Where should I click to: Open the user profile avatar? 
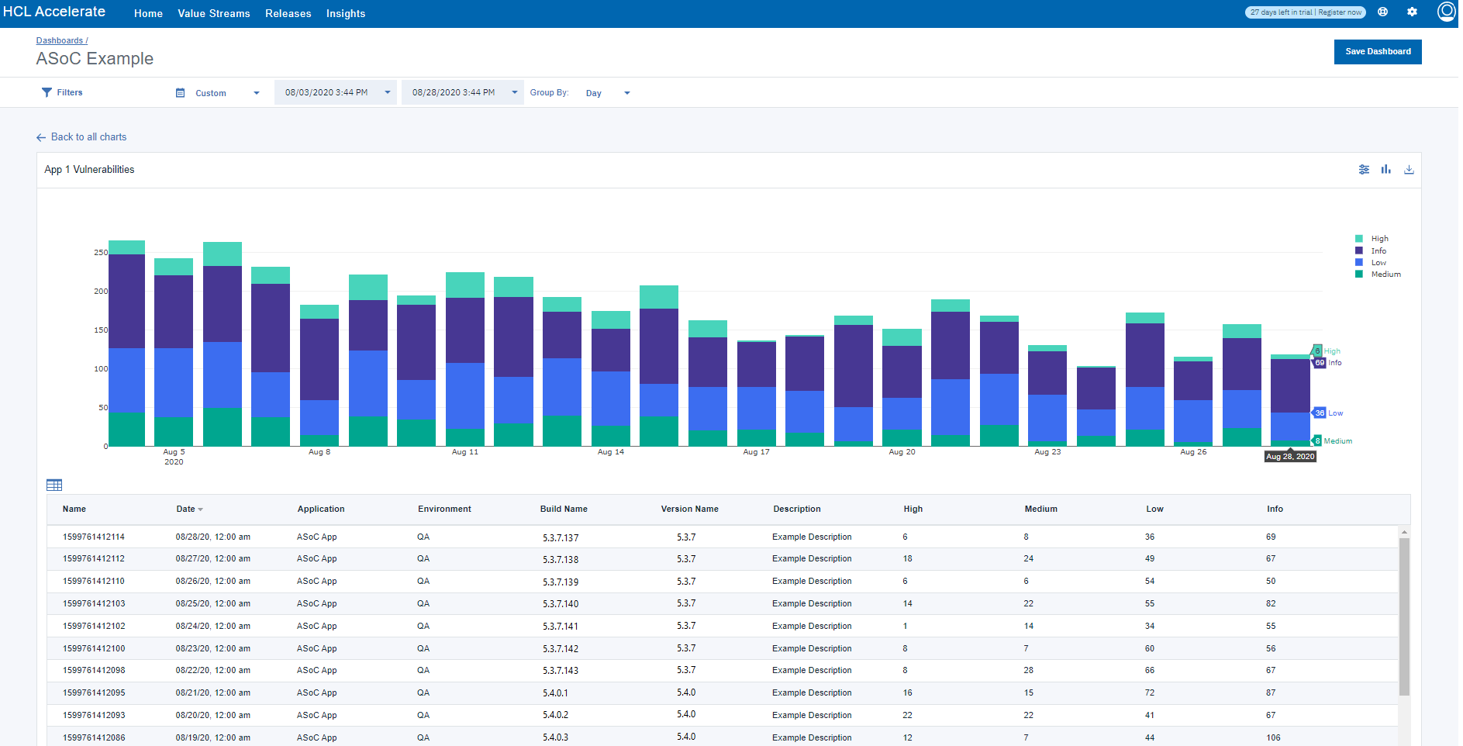(1446, 12)
